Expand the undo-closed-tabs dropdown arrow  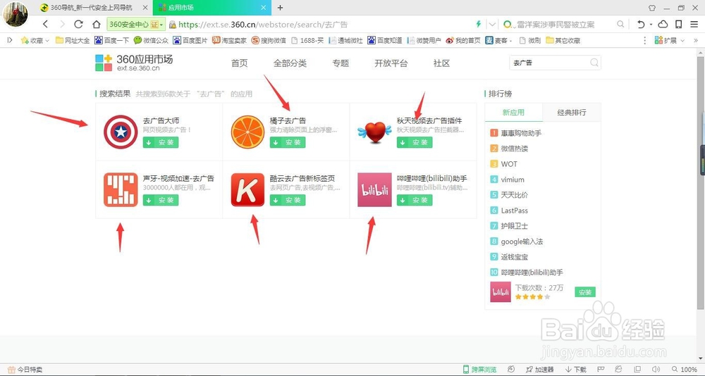pos(651,24)
